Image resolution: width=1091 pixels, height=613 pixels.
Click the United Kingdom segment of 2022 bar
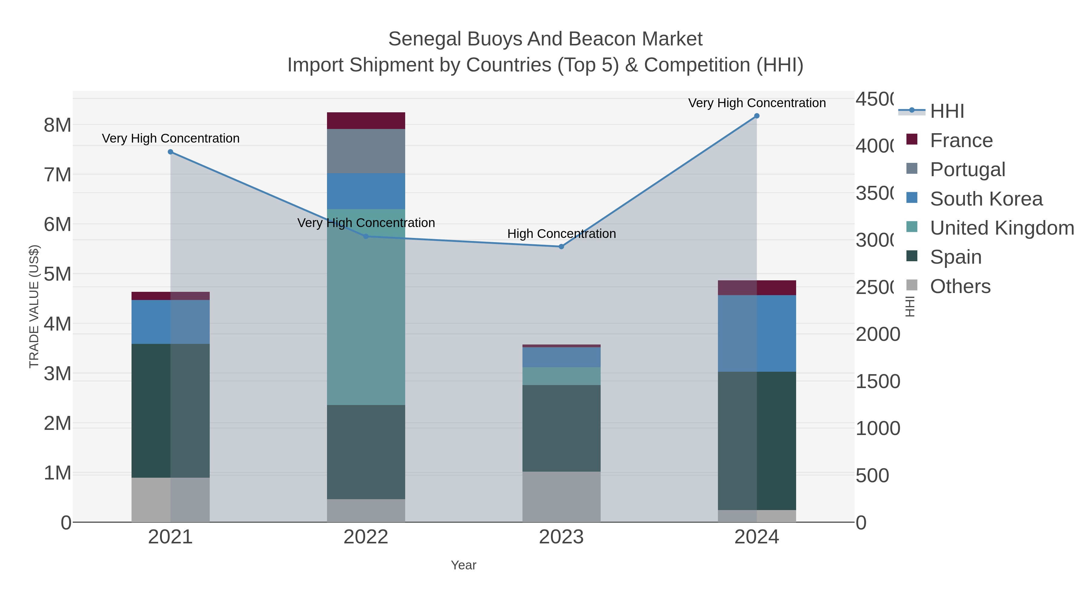366,307
